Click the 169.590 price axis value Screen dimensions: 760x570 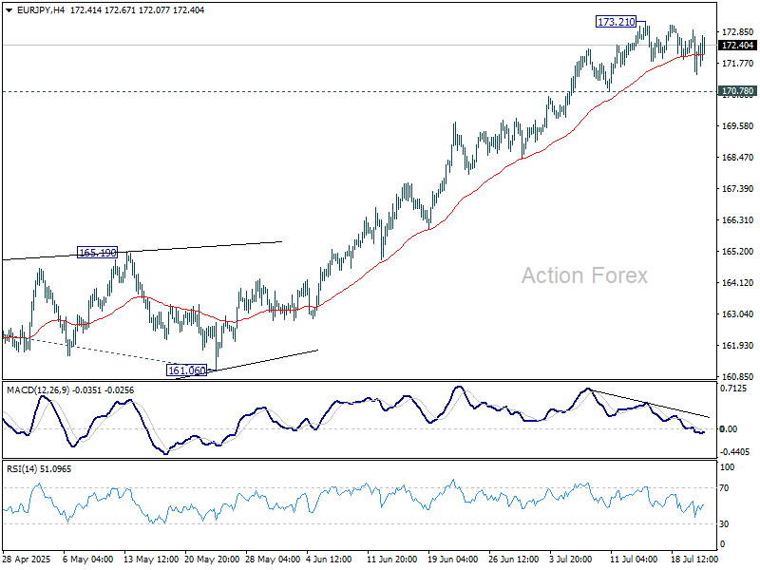pos(737,126)
